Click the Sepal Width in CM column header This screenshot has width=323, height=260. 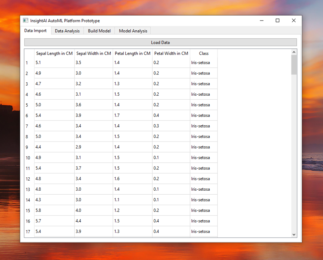(93, 53)
